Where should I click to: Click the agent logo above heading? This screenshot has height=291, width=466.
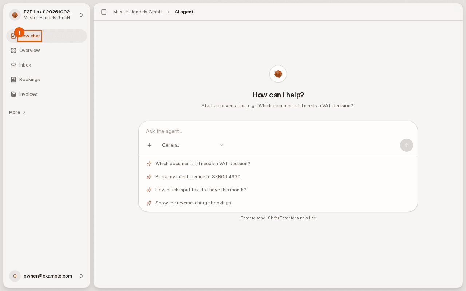click(x=278, y=74)
